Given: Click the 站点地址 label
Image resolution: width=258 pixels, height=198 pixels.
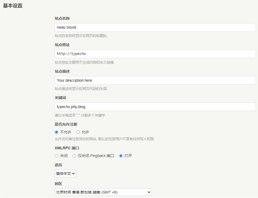Looking at the screenshot, I should point(62,45).
